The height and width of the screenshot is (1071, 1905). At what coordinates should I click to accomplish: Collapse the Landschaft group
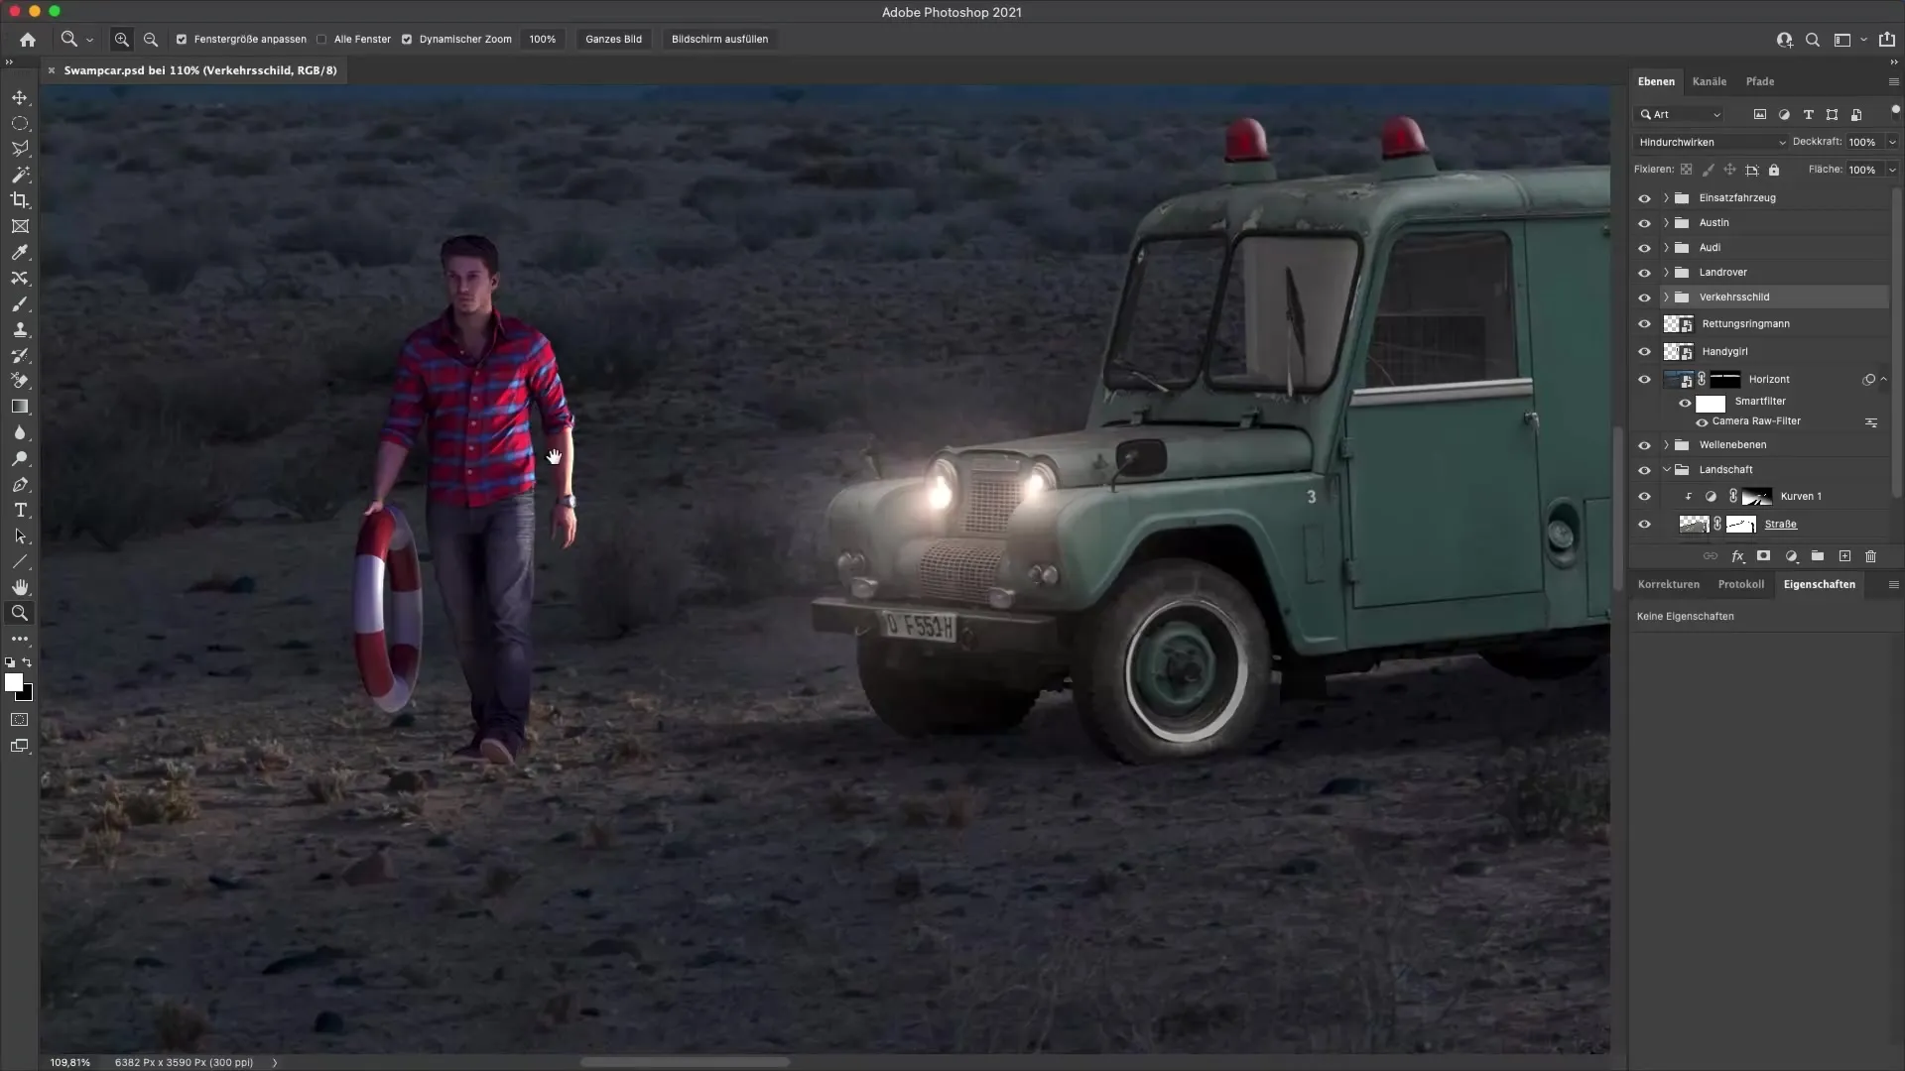point(1667,469)
